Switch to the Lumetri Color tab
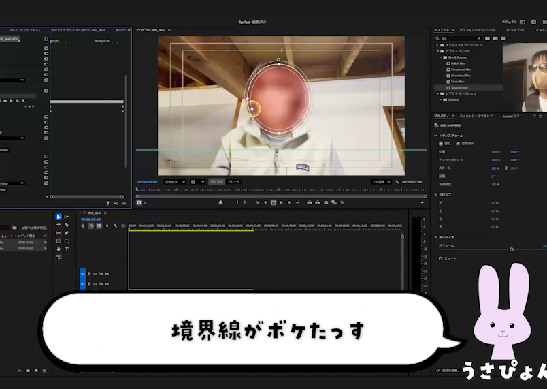This screenshot has height=389, width=547. [512, 116]
